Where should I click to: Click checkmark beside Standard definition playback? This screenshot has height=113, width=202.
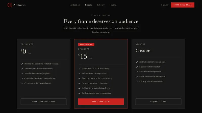click(x=22, y=74)
